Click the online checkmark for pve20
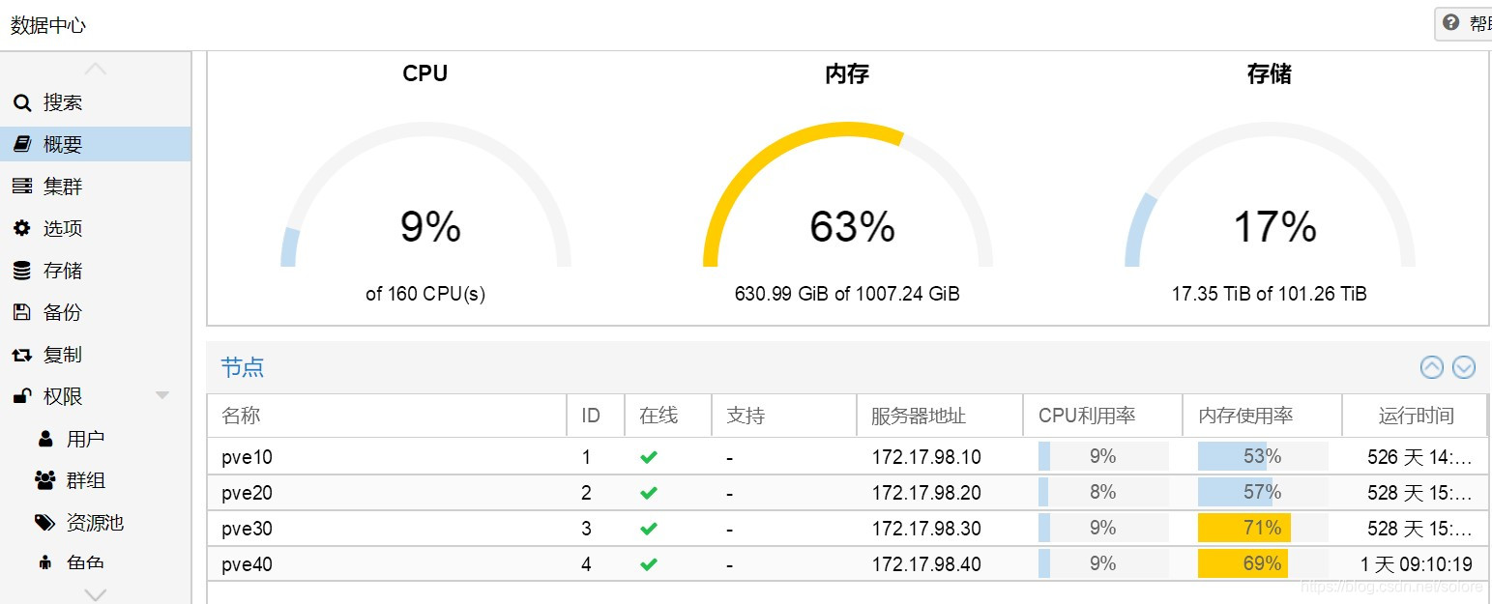Image resolution: width=1492 pixels, height=604 pixels. 649,493
